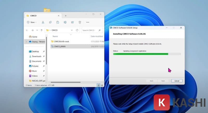Click the Copy icon in Explorer toolbar
Image resolution: width=208 pixels, height=113 pixels.
(50, 22)
